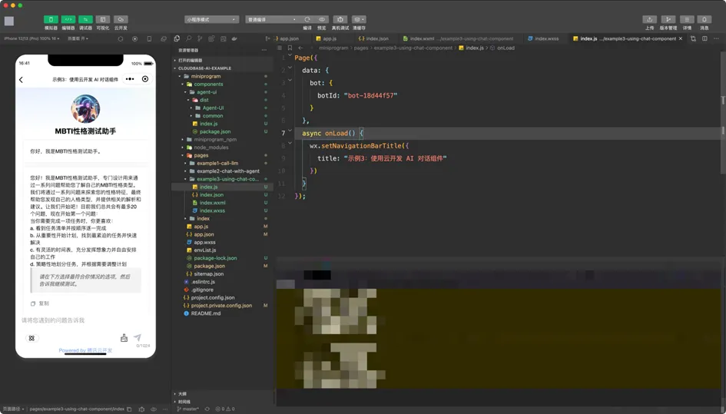Toggle the 模拟器 simulator panel button
The width and height of the screenshot is (726, 414).
51,19
